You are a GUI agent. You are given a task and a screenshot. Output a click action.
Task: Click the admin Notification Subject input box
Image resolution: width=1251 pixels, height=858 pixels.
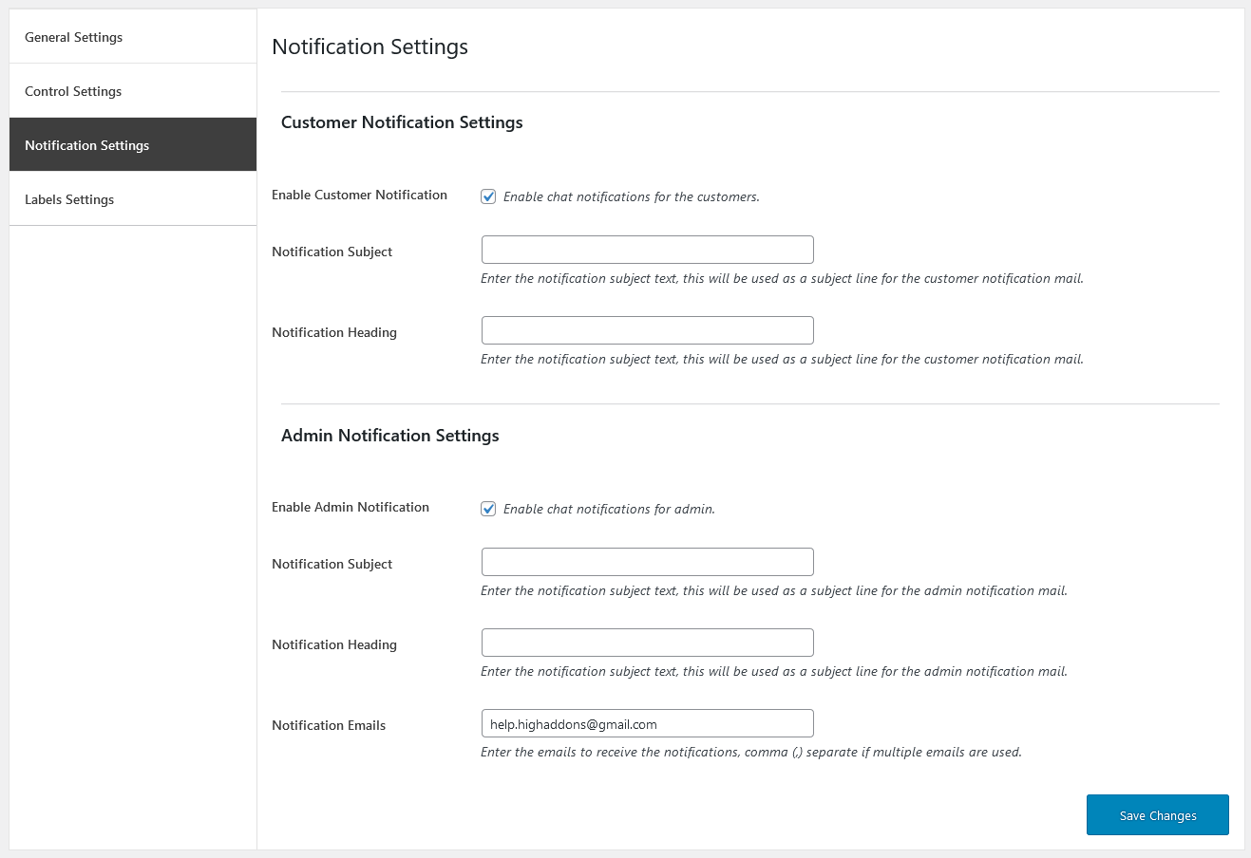647,561
